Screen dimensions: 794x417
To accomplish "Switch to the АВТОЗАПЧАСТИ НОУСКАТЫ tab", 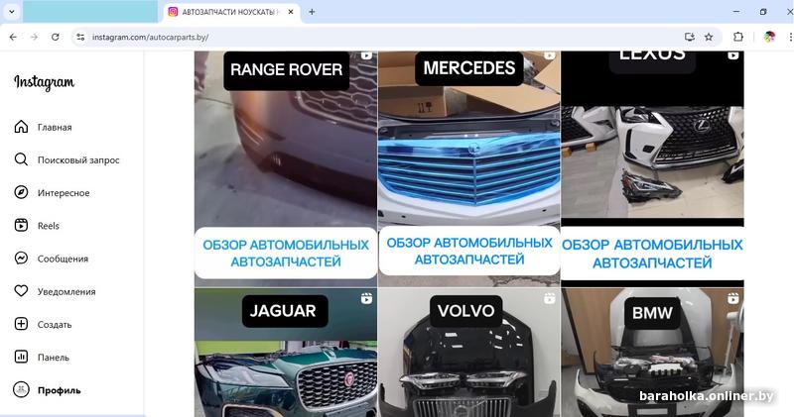I will pos(232,12).
